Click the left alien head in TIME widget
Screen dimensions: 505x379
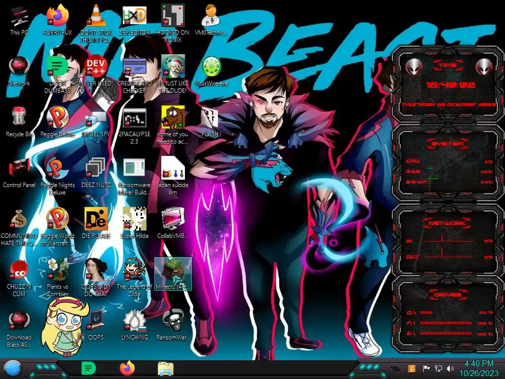pyautogui.click(x=414, y=67)
